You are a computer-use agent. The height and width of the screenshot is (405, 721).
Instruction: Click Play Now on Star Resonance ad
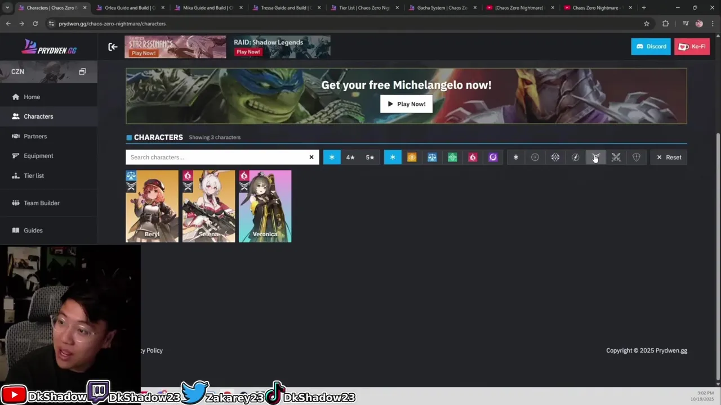point(143,53)
